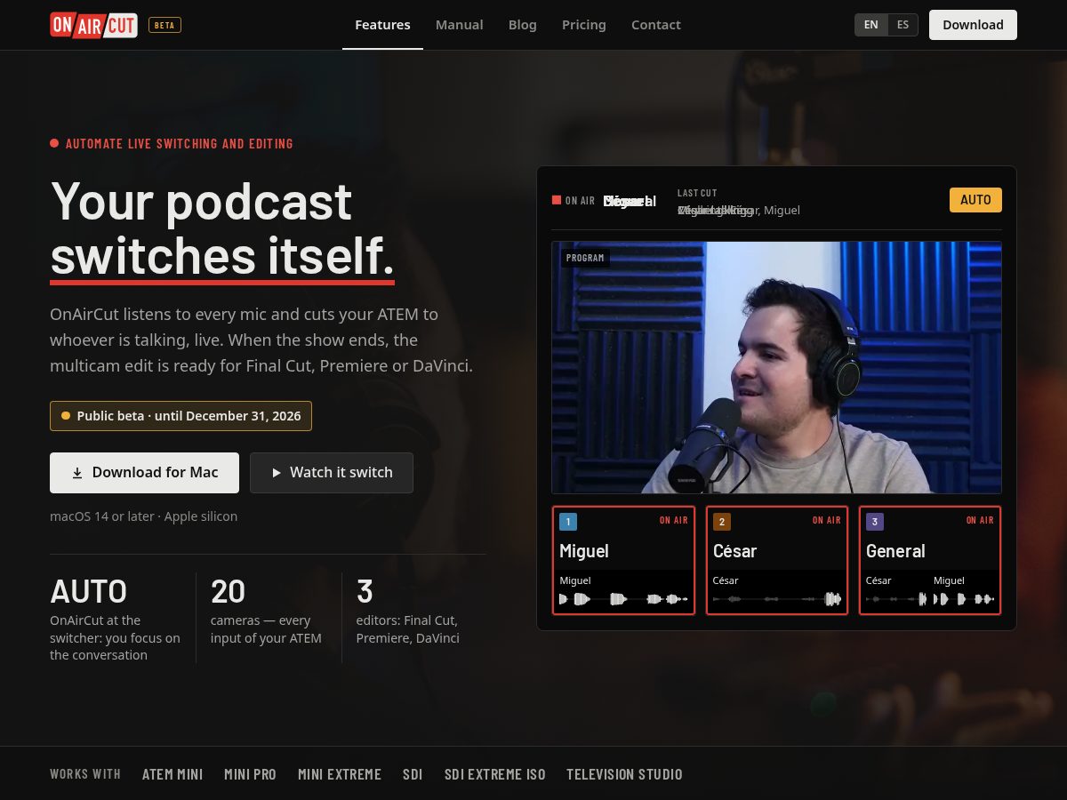Click ATEM MINI in the works-with bar

(172, 774)
